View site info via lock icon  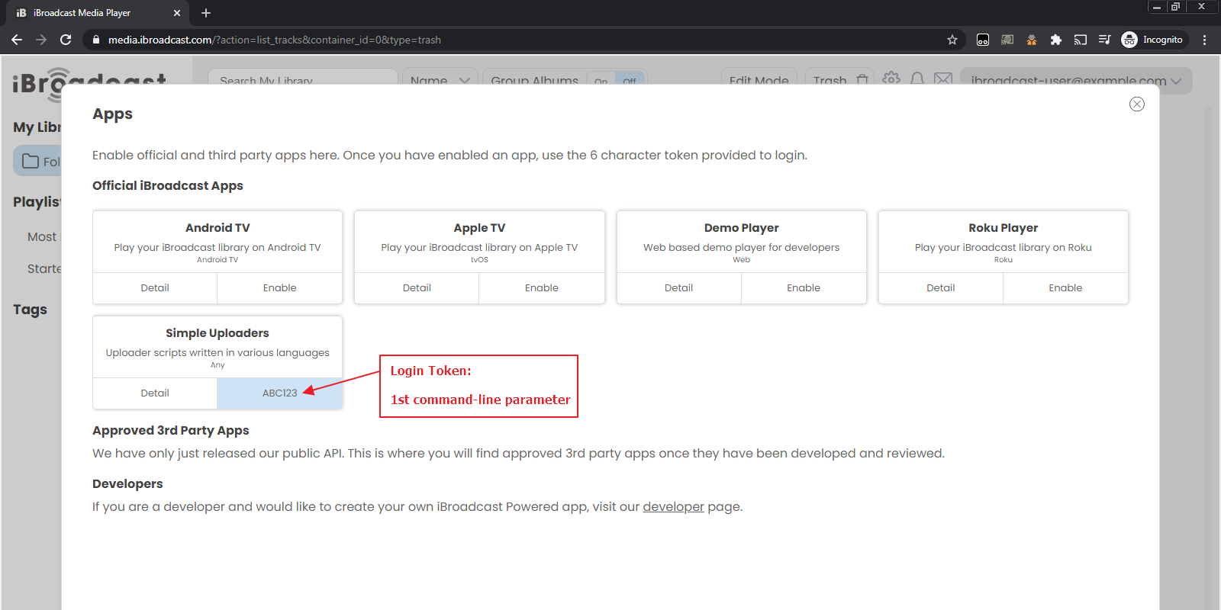pyautogui.click(x=95, y=40)
